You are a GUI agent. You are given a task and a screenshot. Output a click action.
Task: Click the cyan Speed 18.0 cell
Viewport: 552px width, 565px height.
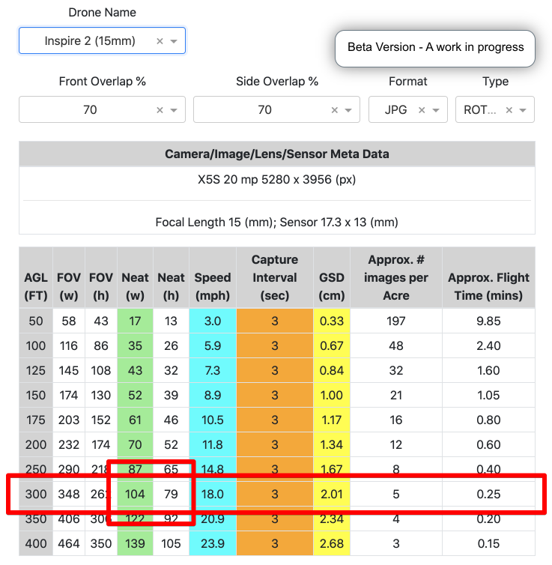pyautogui.click(x=213, y=495)
